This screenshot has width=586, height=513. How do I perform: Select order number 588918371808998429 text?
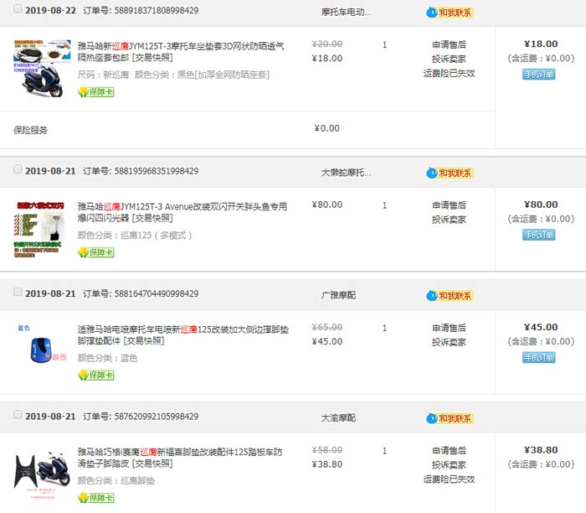coord(157,10)
